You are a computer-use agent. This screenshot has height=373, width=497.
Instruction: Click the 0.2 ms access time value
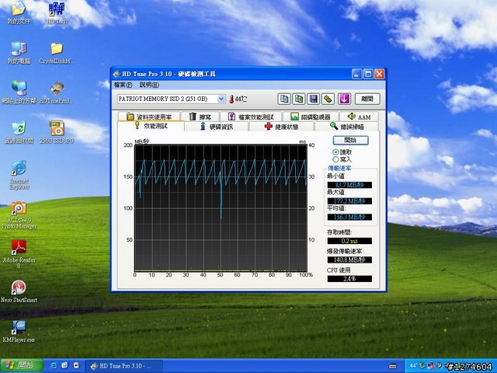(349, 241)
